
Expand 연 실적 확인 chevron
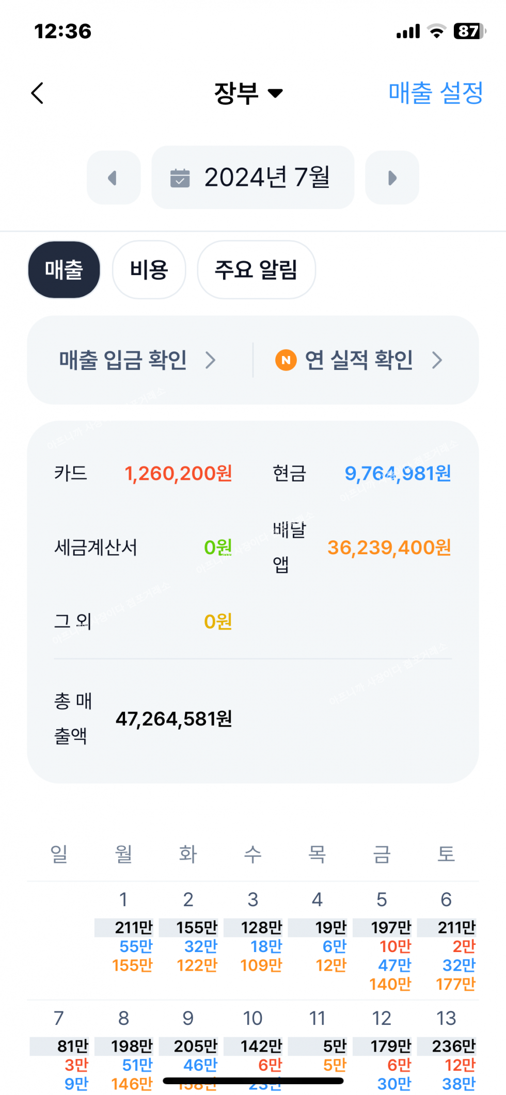click(437, 360)
